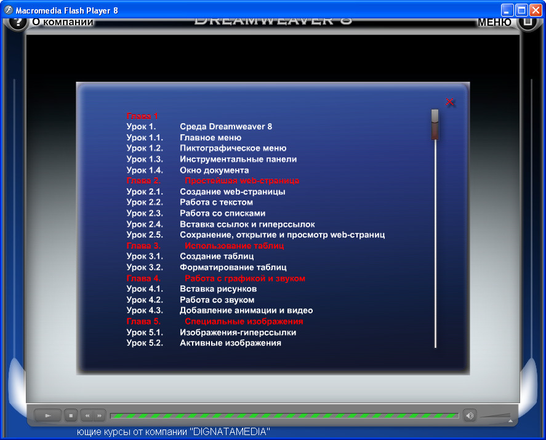Click the fast-forward button
Screen dimensions: 546x440
point(100,415)
